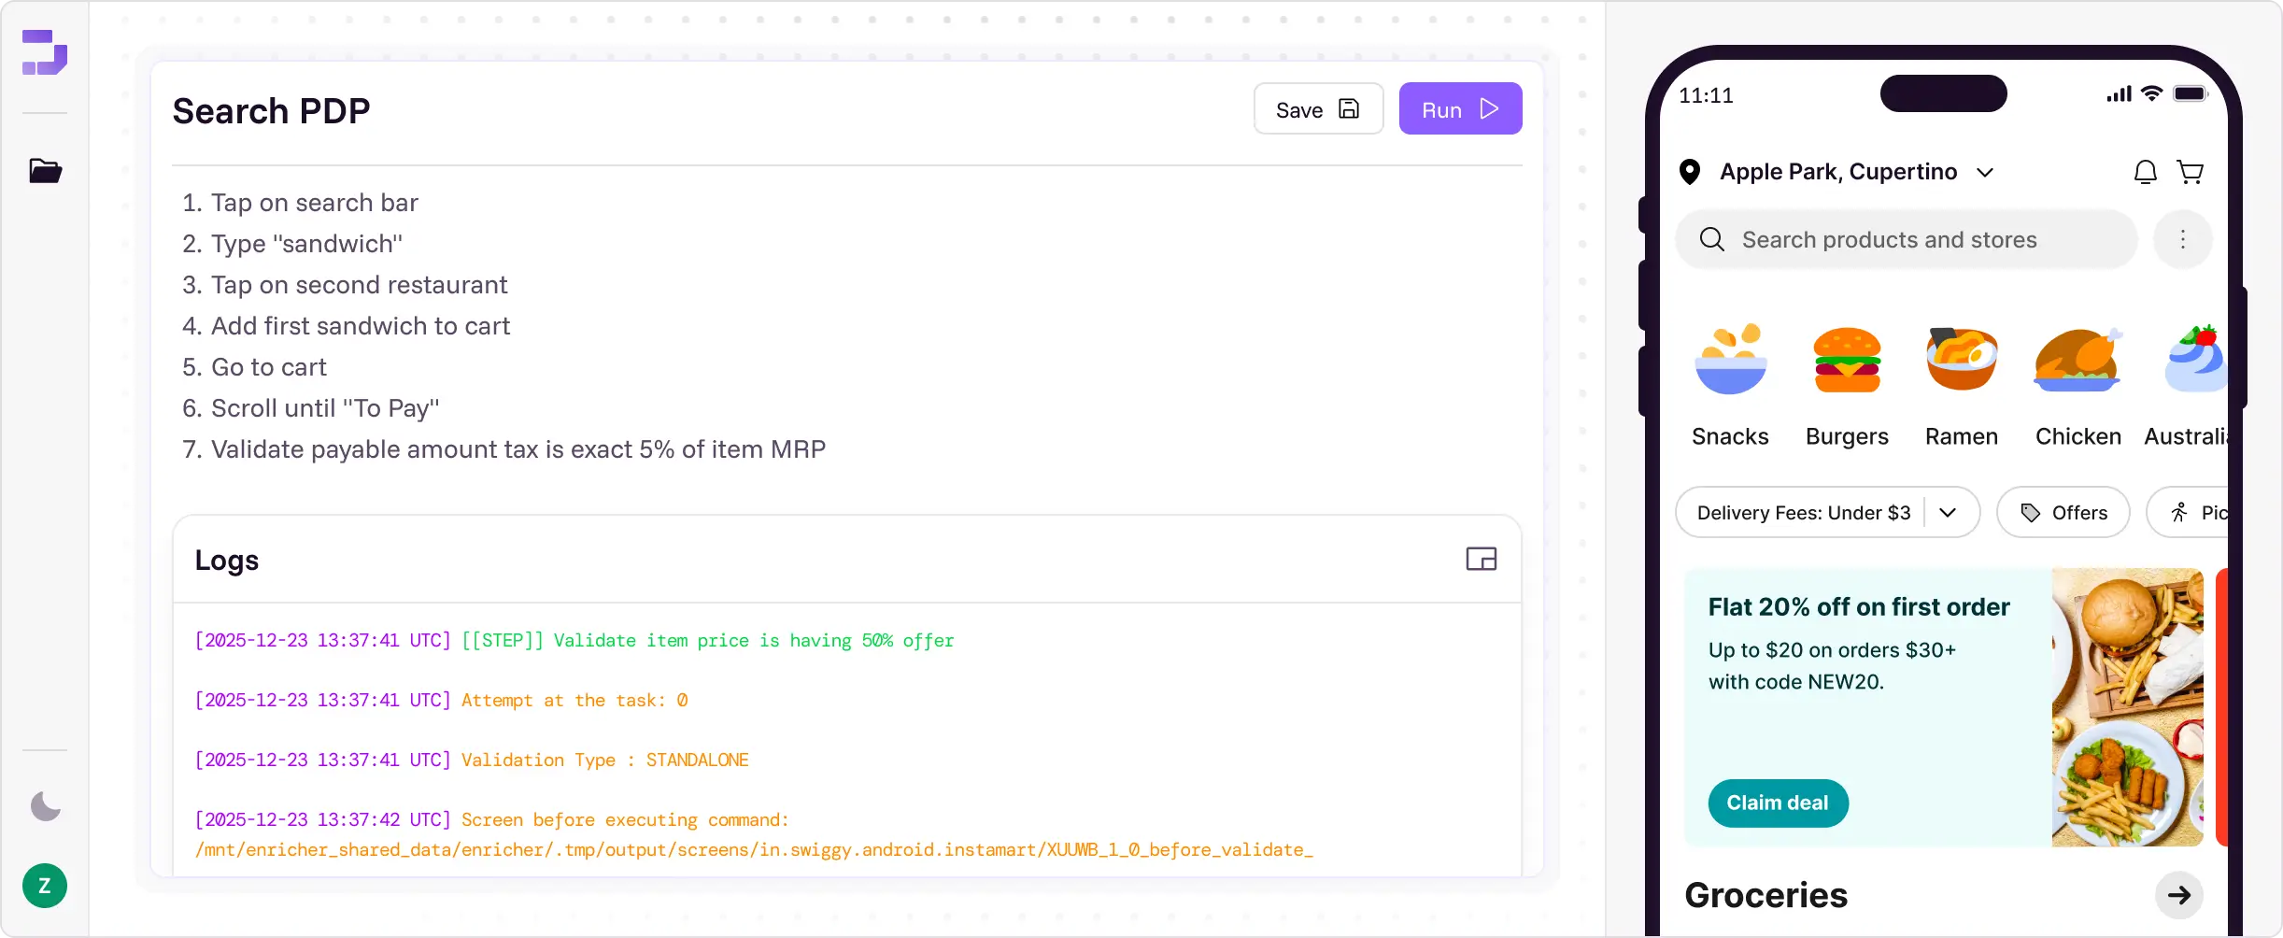This screenshot has height=938, width=2283.
Task: Open the shopping cart icon
Action: (x=2190, y=172)
